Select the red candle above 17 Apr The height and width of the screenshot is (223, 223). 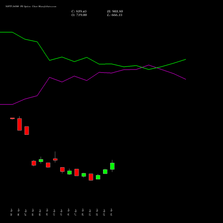[x=77, y=173]
